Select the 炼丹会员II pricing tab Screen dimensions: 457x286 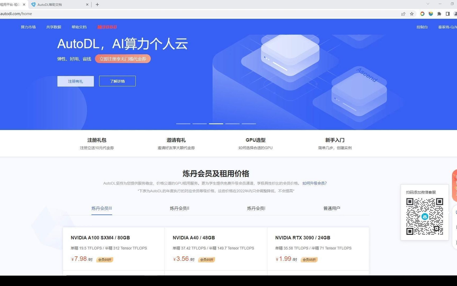(180, 208)
